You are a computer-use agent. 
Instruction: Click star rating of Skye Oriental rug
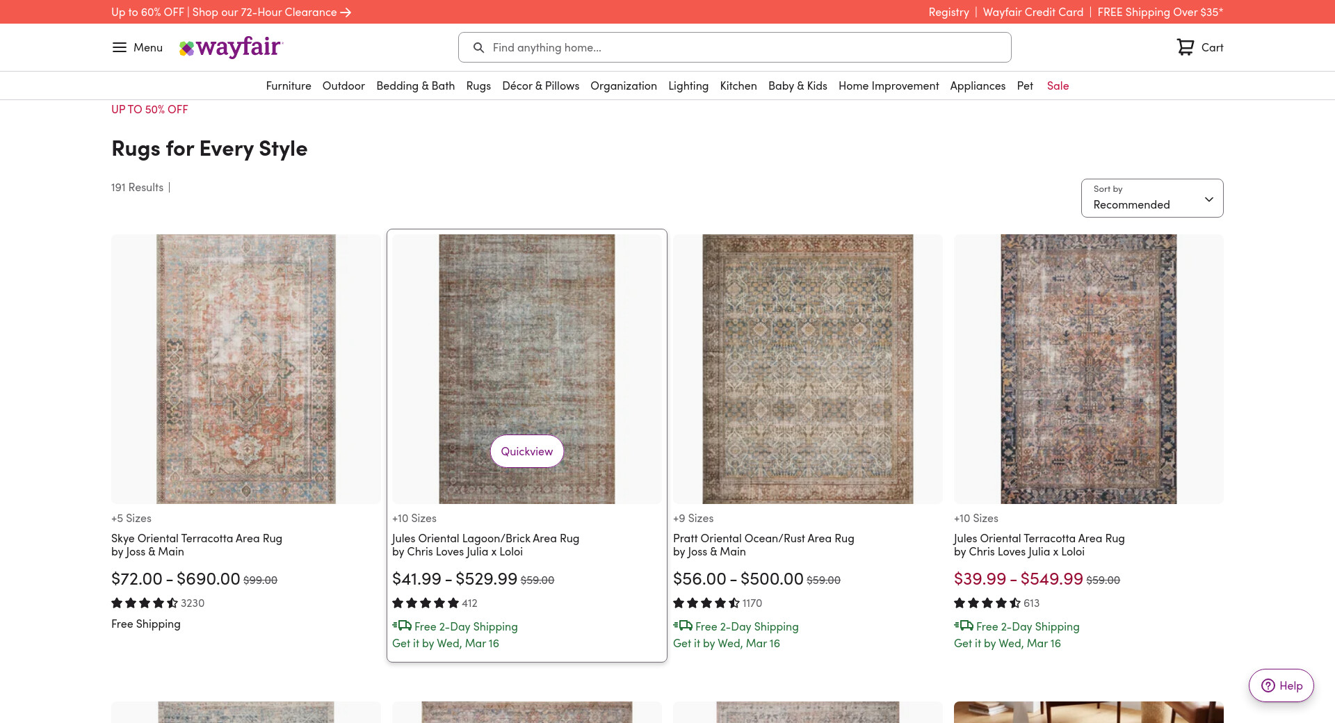(145, 603)
